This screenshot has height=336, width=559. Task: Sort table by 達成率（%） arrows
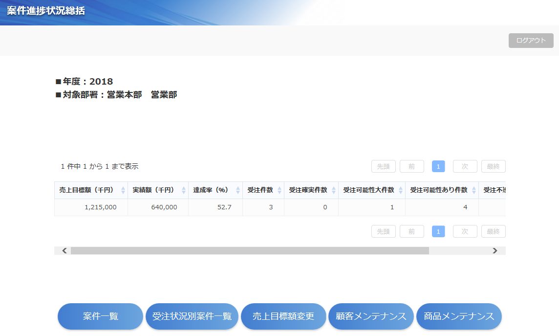pyautogui.click(x=238, y=190)
